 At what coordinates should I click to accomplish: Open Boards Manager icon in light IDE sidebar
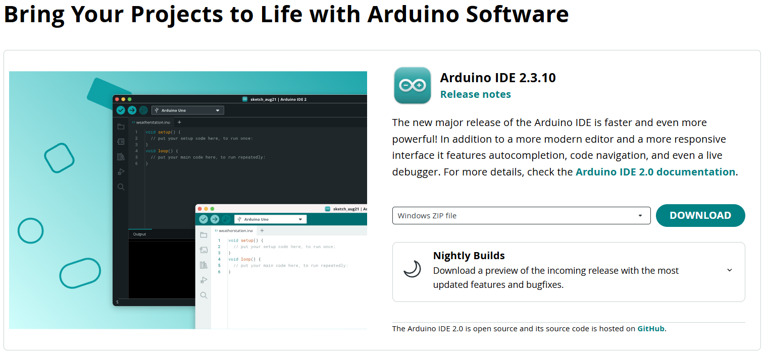(x=203, y=250)
